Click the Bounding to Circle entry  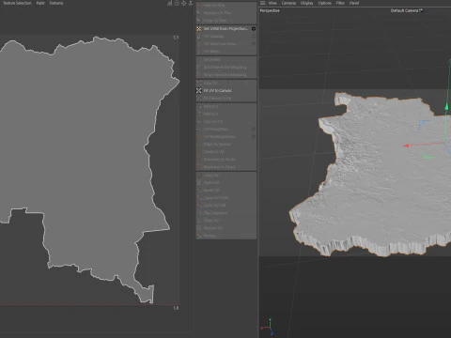pyautogui.click(x=225, y=160)
